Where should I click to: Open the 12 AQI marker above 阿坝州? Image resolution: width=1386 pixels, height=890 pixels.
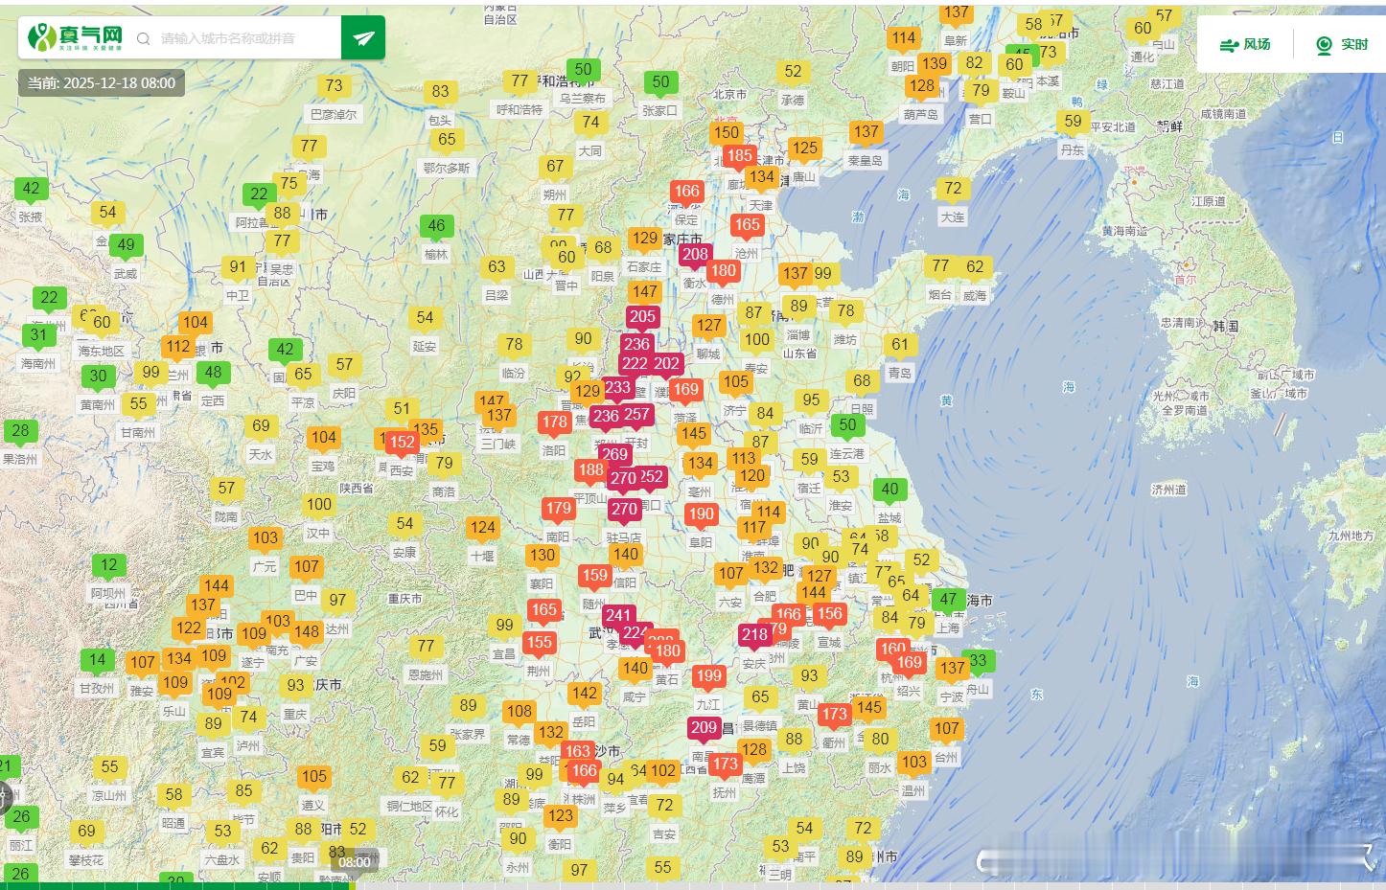click(x=109, y=566)
